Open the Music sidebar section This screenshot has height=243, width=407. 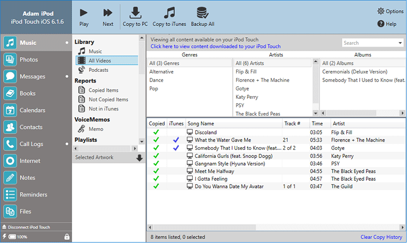tap(36, 43)
